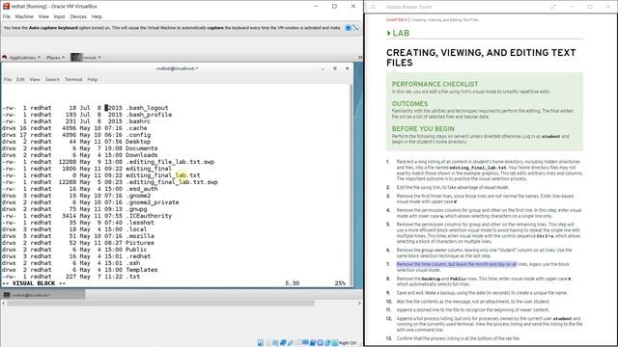The height and width of the screenshot is (347, 618).
Task: Expand the Terminal app menu in top bar
Action: [x=86, y=58]
